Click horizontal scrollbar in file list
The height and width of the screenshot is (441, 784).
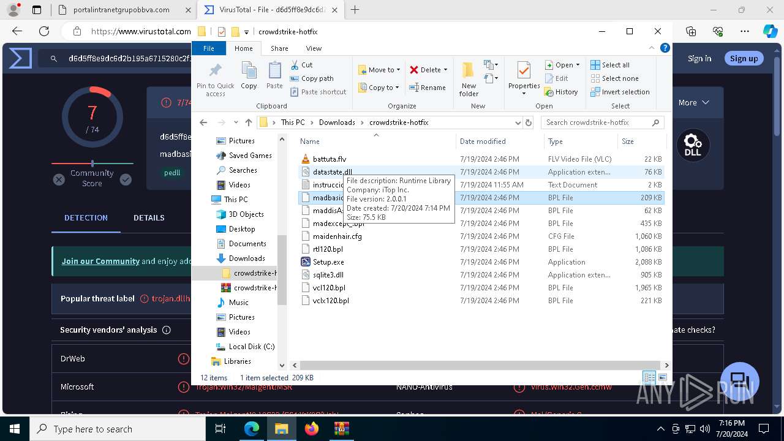(x=480, y=365)
